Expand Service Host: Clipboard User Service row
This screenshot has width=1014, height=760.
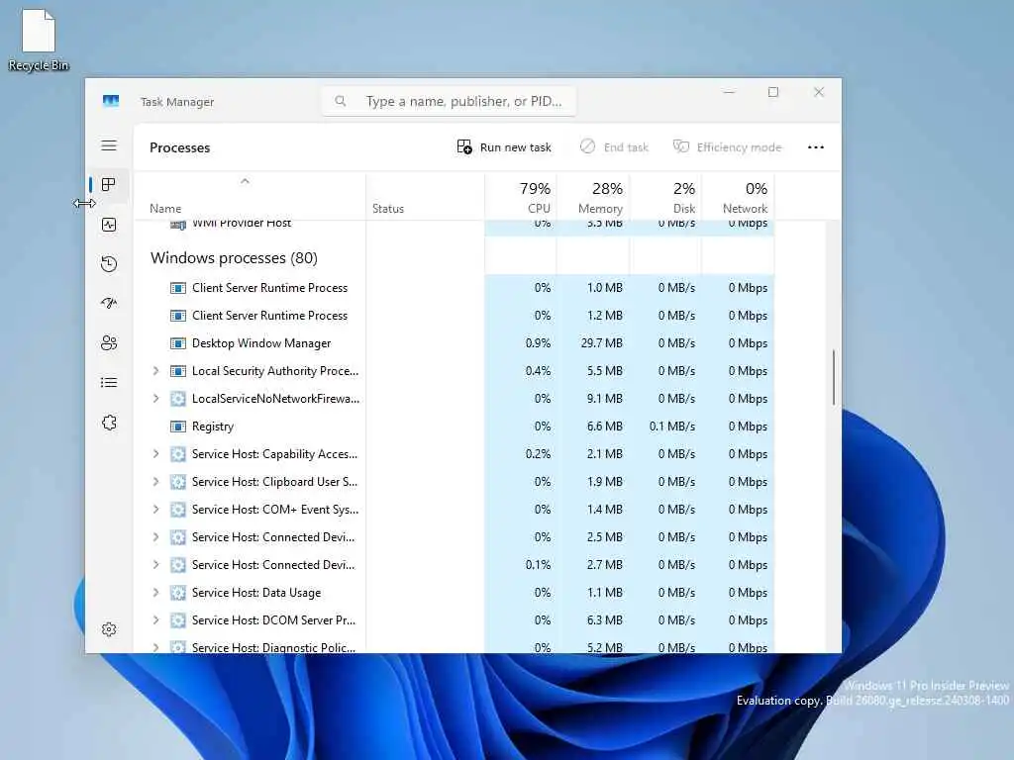[x=155, y=482]
